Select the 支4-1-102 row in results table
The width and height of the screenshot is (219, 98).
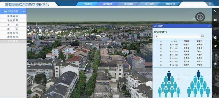click(182, 45)
